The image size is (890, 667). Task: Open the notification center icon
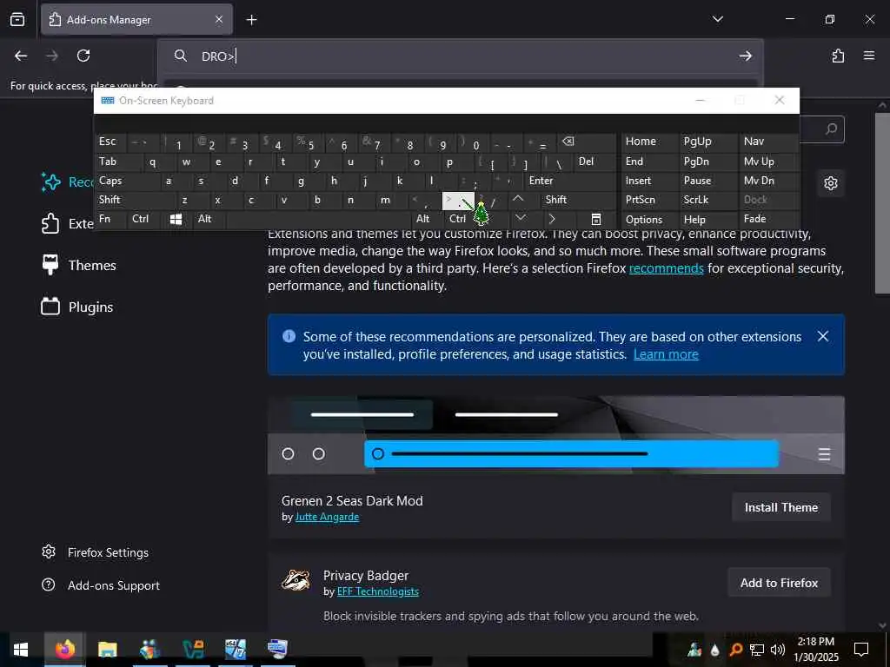[861, 649]
